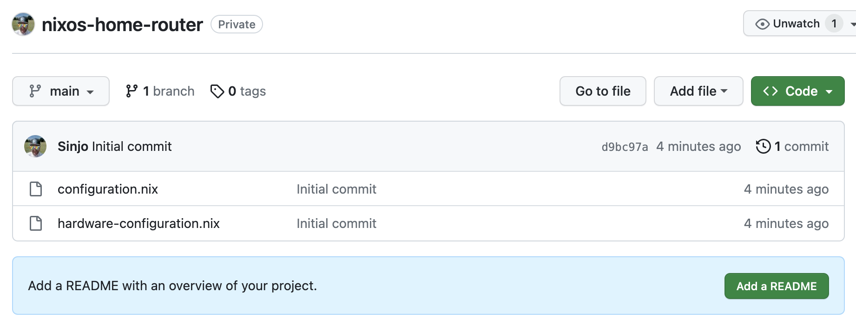Click the tag icon next to "0 tags"
The image size is (856, 325).
(x=217, y=91)
